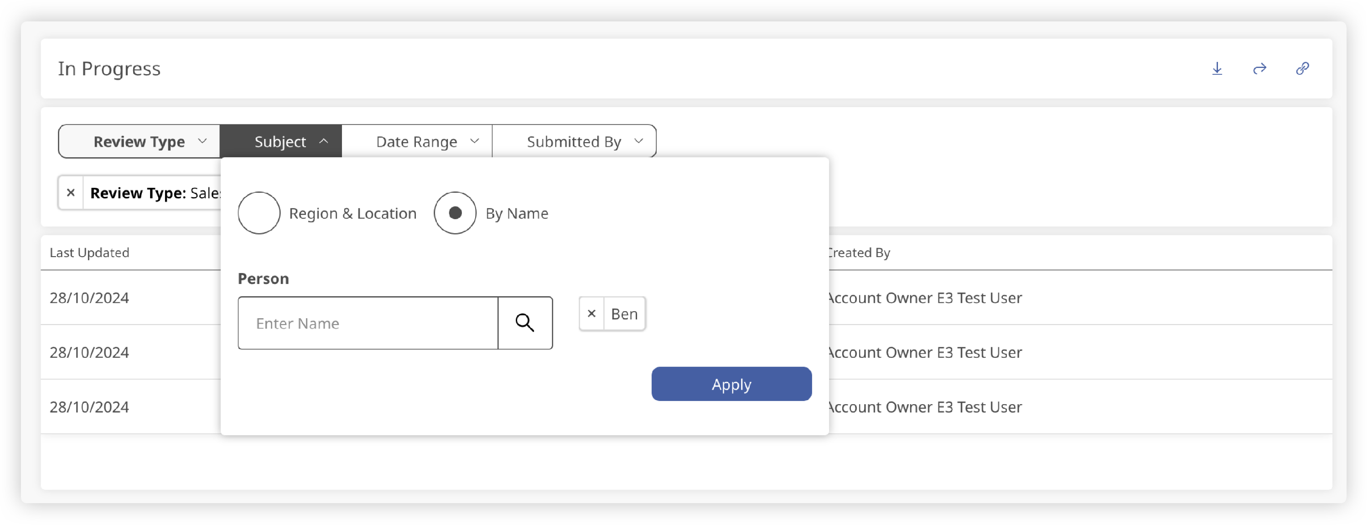The height and width of the screenshot is (525, 1368).
Task: Click the Ben chip label
Action: click(x=624, y=314)
